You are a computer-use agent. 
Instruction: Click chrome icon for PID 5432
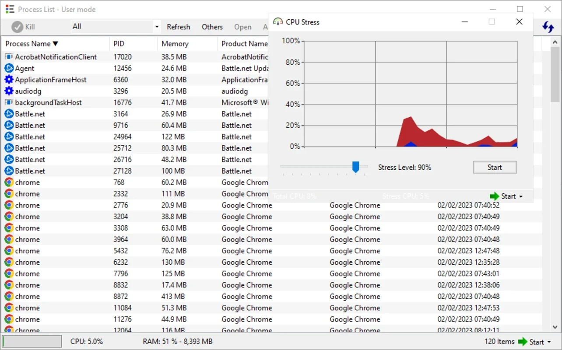[x=9, y=251]
